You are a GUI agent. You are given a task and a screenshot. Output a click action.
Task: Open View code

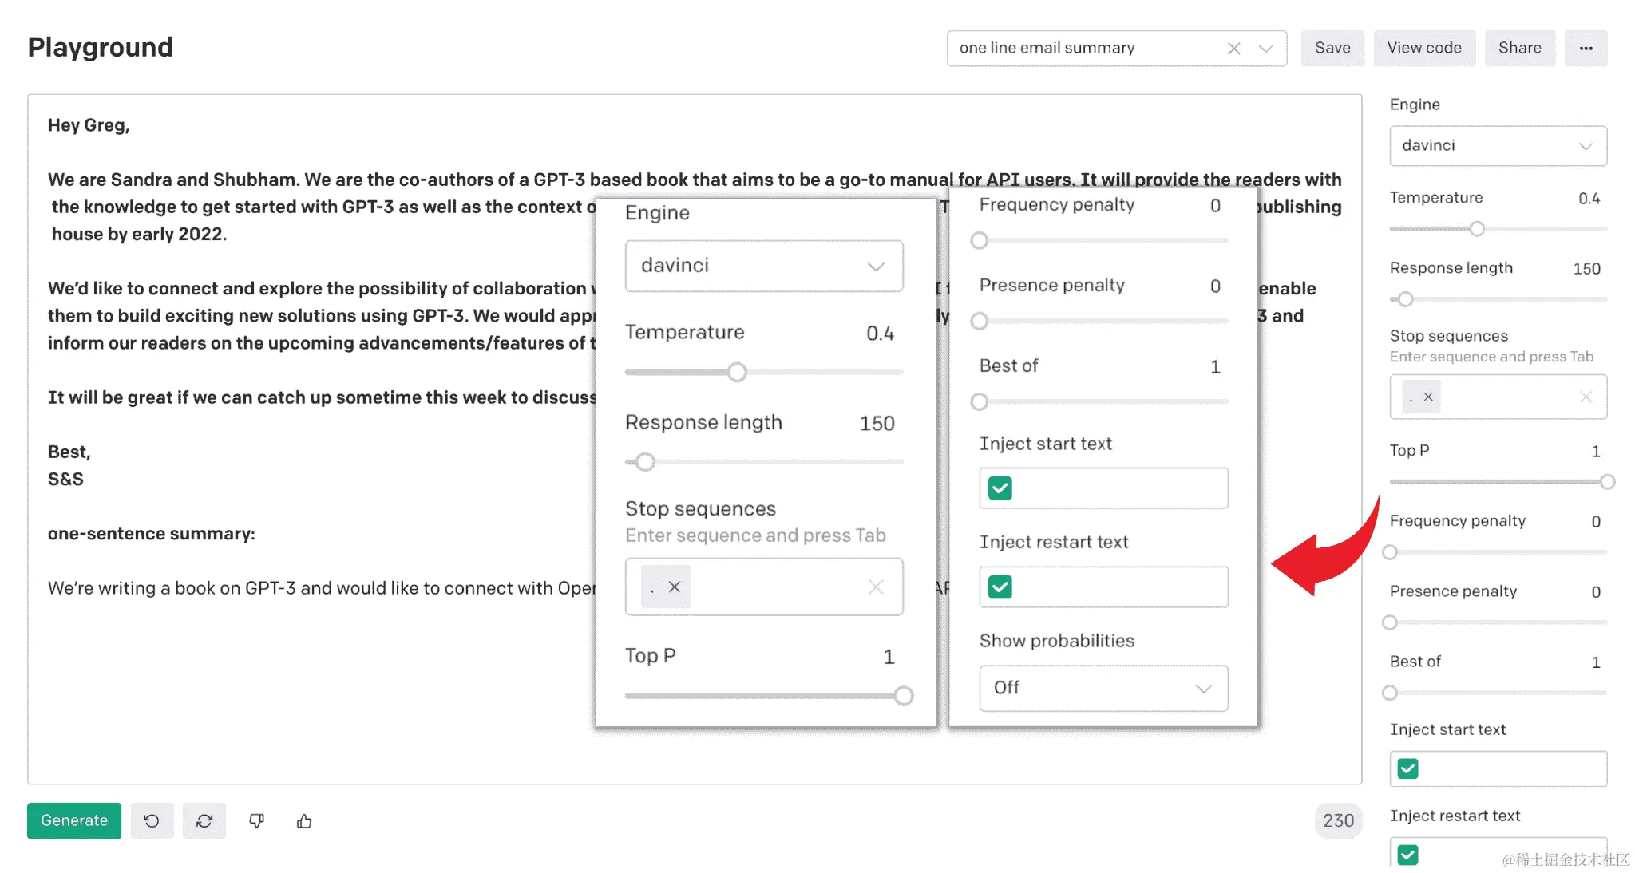[x=1424, y=48]
